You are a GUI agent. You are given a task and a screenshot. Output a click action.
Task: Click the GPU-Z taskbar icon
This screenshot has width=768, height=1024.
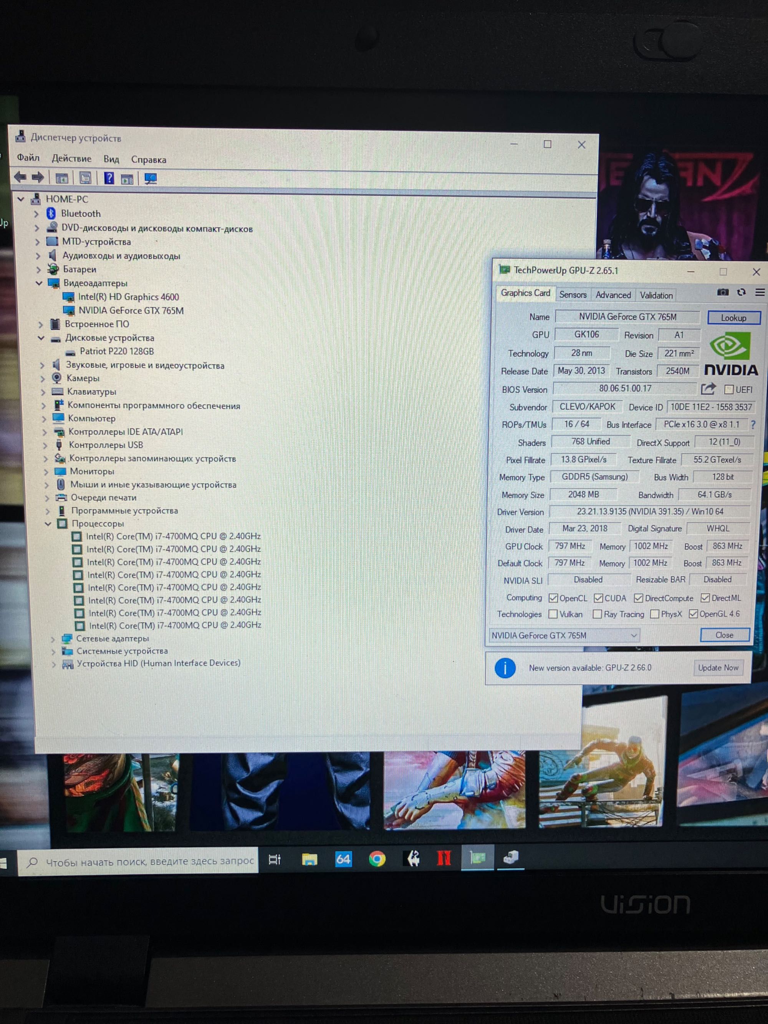click(478, 858)
